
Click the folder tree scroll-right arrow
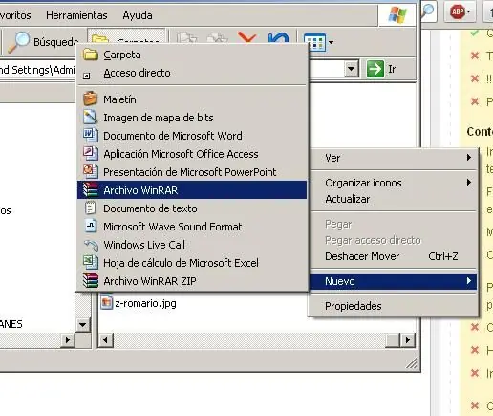(x=68, y=339)
